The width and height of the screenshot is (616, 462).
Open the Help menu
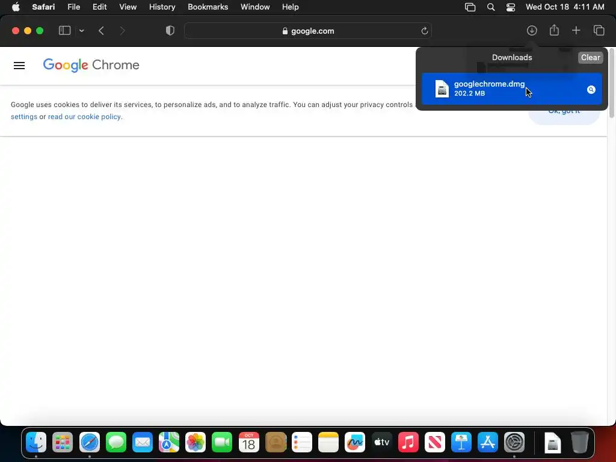coord(291,7)
